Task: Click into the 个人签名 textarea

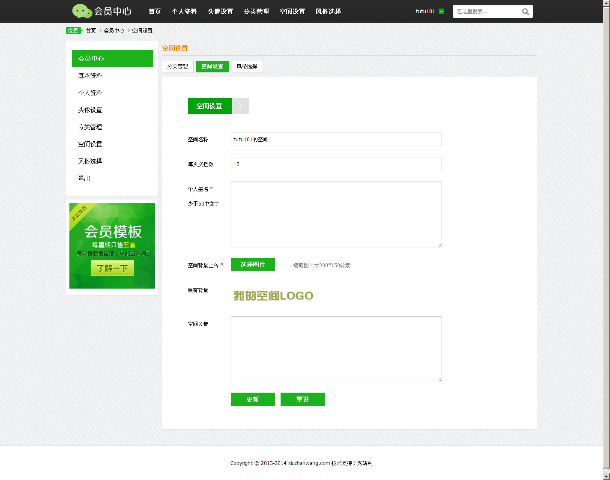Action: (x=336, y=214)
